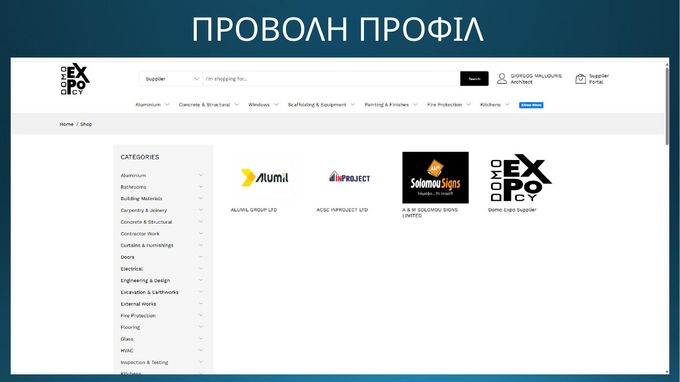Expand the Building Materials category chevron
The height and width of the screenshot is (382, 680).
(201, 198)
